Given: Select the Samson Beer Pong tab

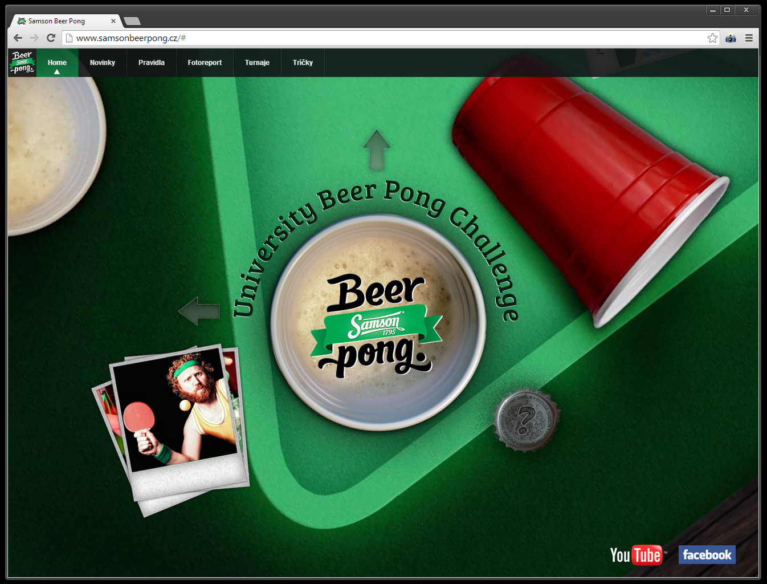Looking at the screenshot, I should 64,21.
